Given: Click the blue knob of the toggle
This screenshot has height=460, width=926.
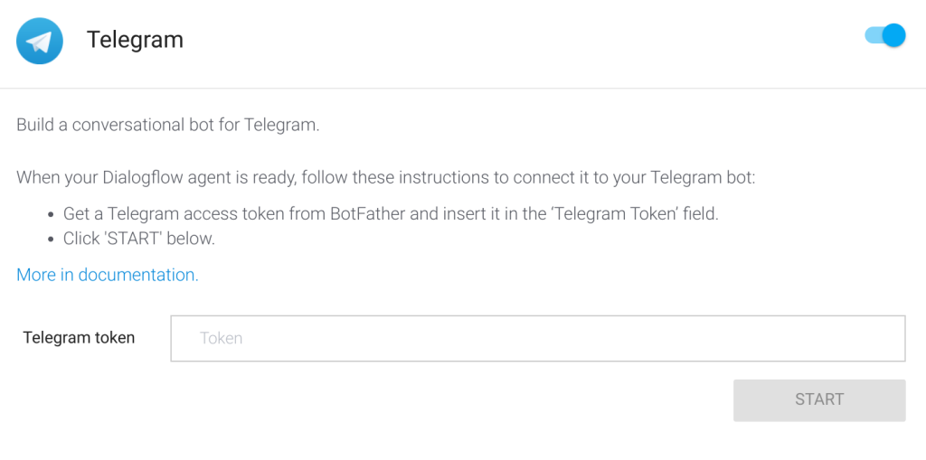Looking at the screenshot, I should (x=894, y=35).
